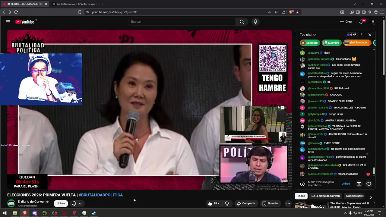Click the Guardar button
The height and width of the screenshot is (217, 386).
pos(270,203)
